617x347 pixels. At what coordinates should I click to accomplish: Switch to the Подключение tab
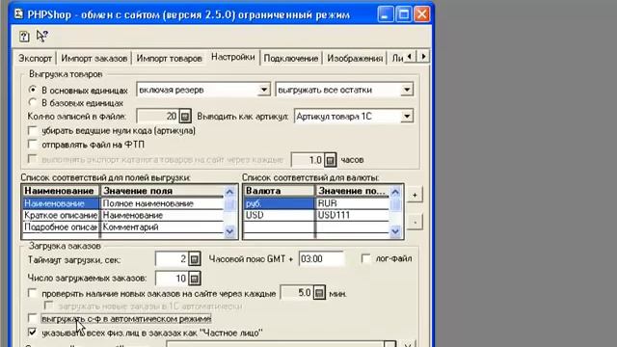coord(291,58)
